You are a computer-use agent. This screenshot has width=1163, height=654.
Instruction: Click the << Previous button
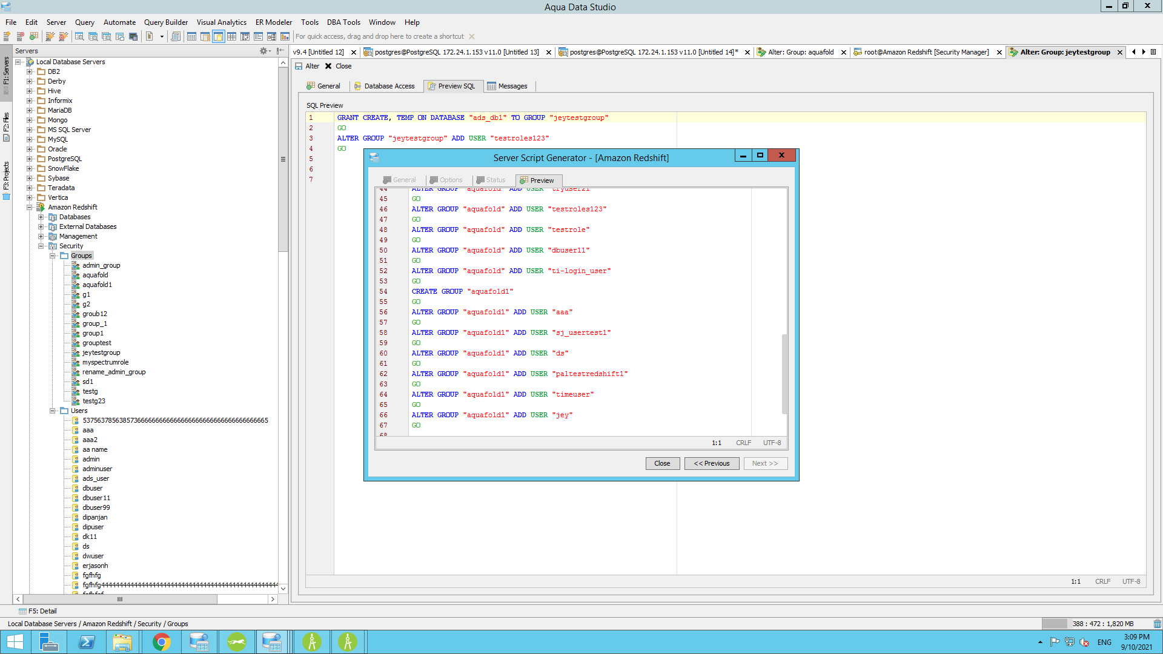[711, 463]
